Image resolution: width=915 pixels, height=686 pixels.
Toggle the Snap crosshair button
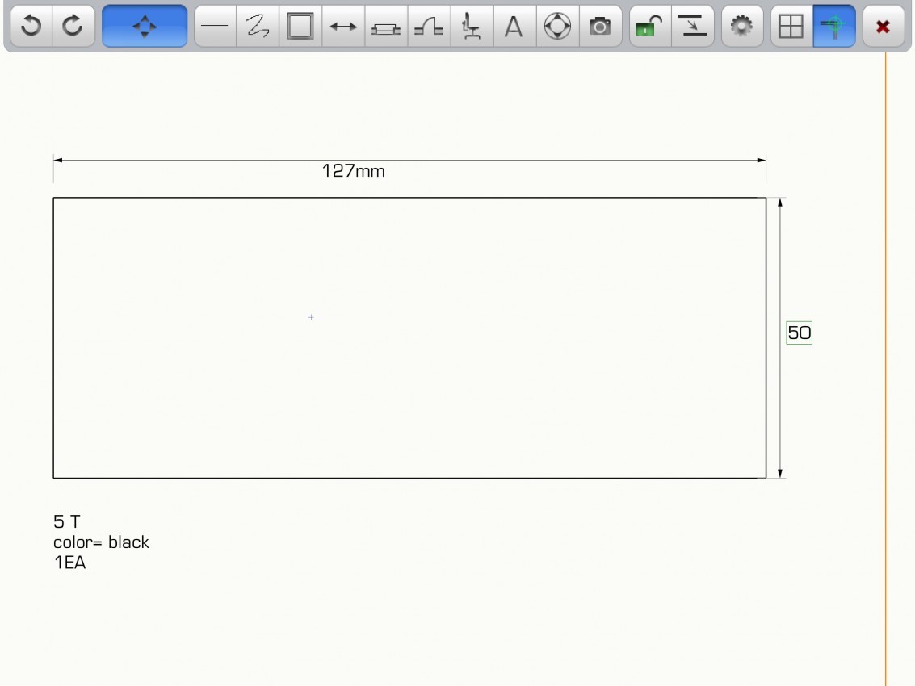[x=834, y=26]
